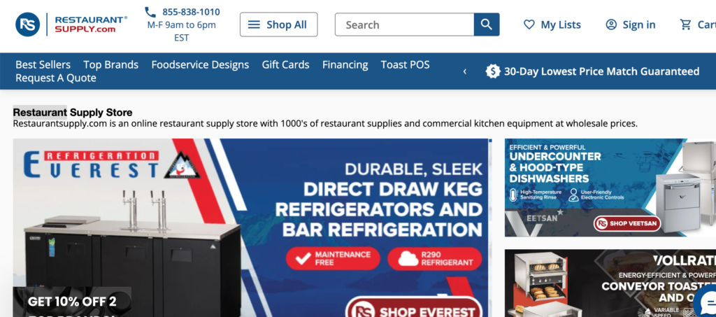
Task: Open the Vollrath conveyor toaster banner
Action: [x=610, y=283]
